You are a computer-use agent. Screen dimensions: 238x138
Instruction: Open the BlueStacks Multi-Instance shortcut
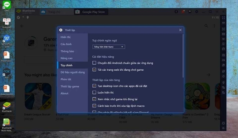pos(7,125)
